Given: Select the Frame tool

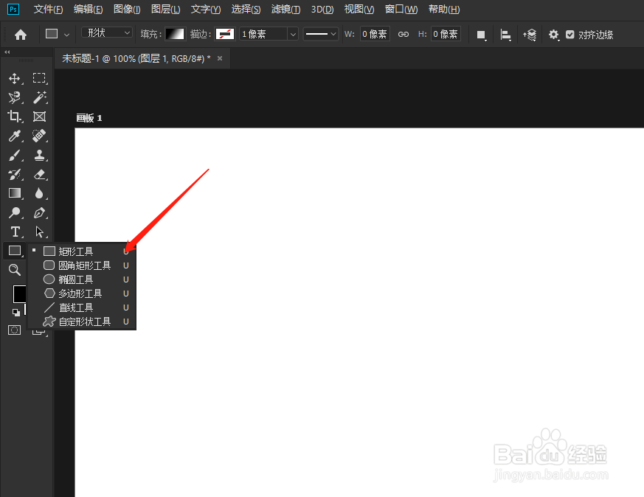Looking at the screenshot, I should tap(39, 117).
